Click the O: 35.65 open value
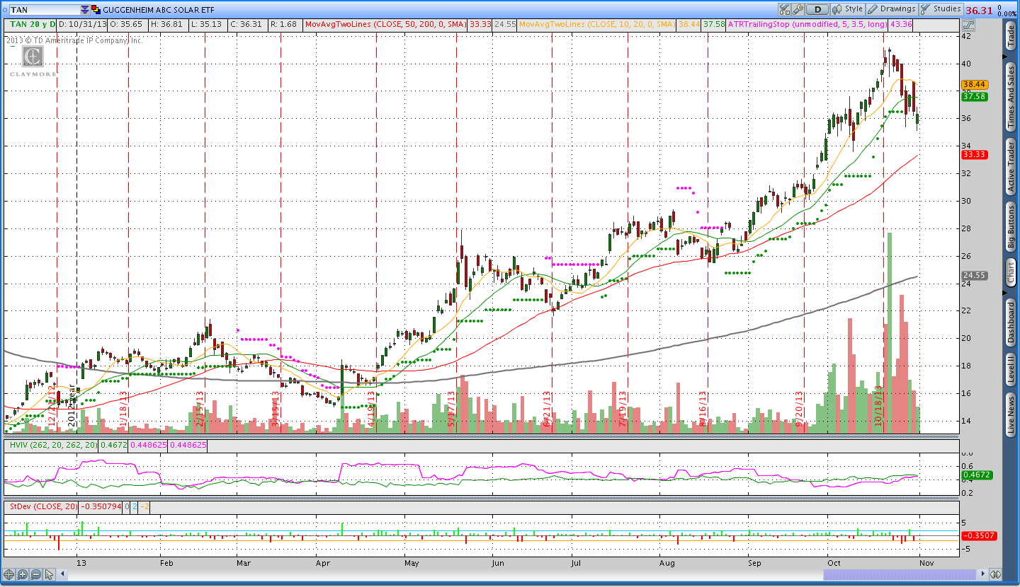 click(127, 24)
